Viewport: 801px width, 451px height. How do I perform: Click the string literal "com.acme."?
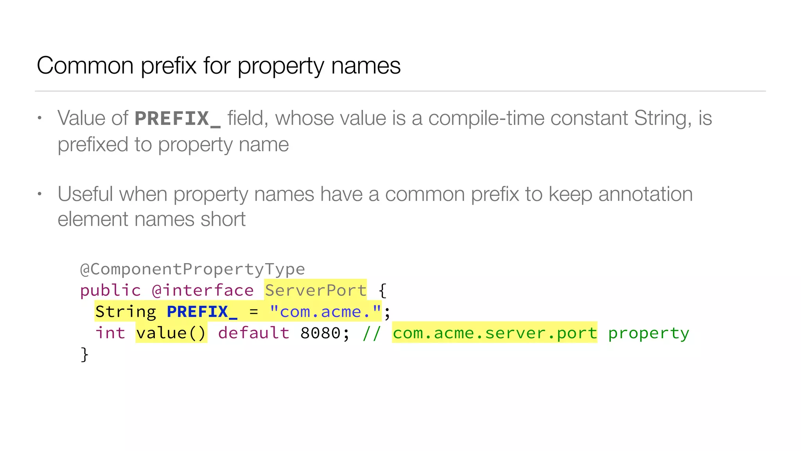coord(325,312)
